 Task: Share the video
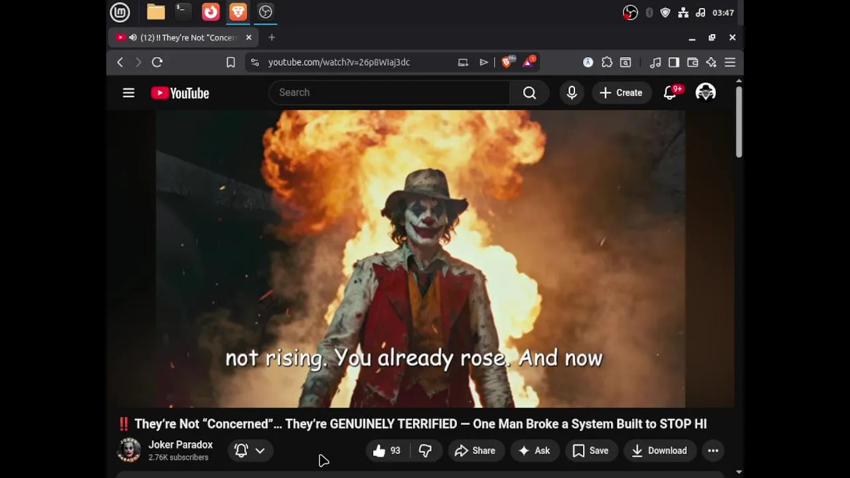[475, 451]
